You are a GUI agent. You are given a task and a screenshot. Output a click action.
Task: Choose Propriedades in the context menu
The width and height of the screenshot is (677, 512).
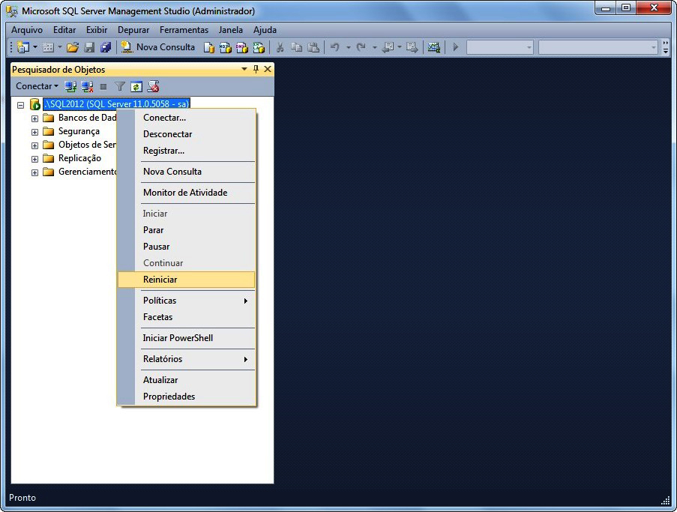coord(169,397)
